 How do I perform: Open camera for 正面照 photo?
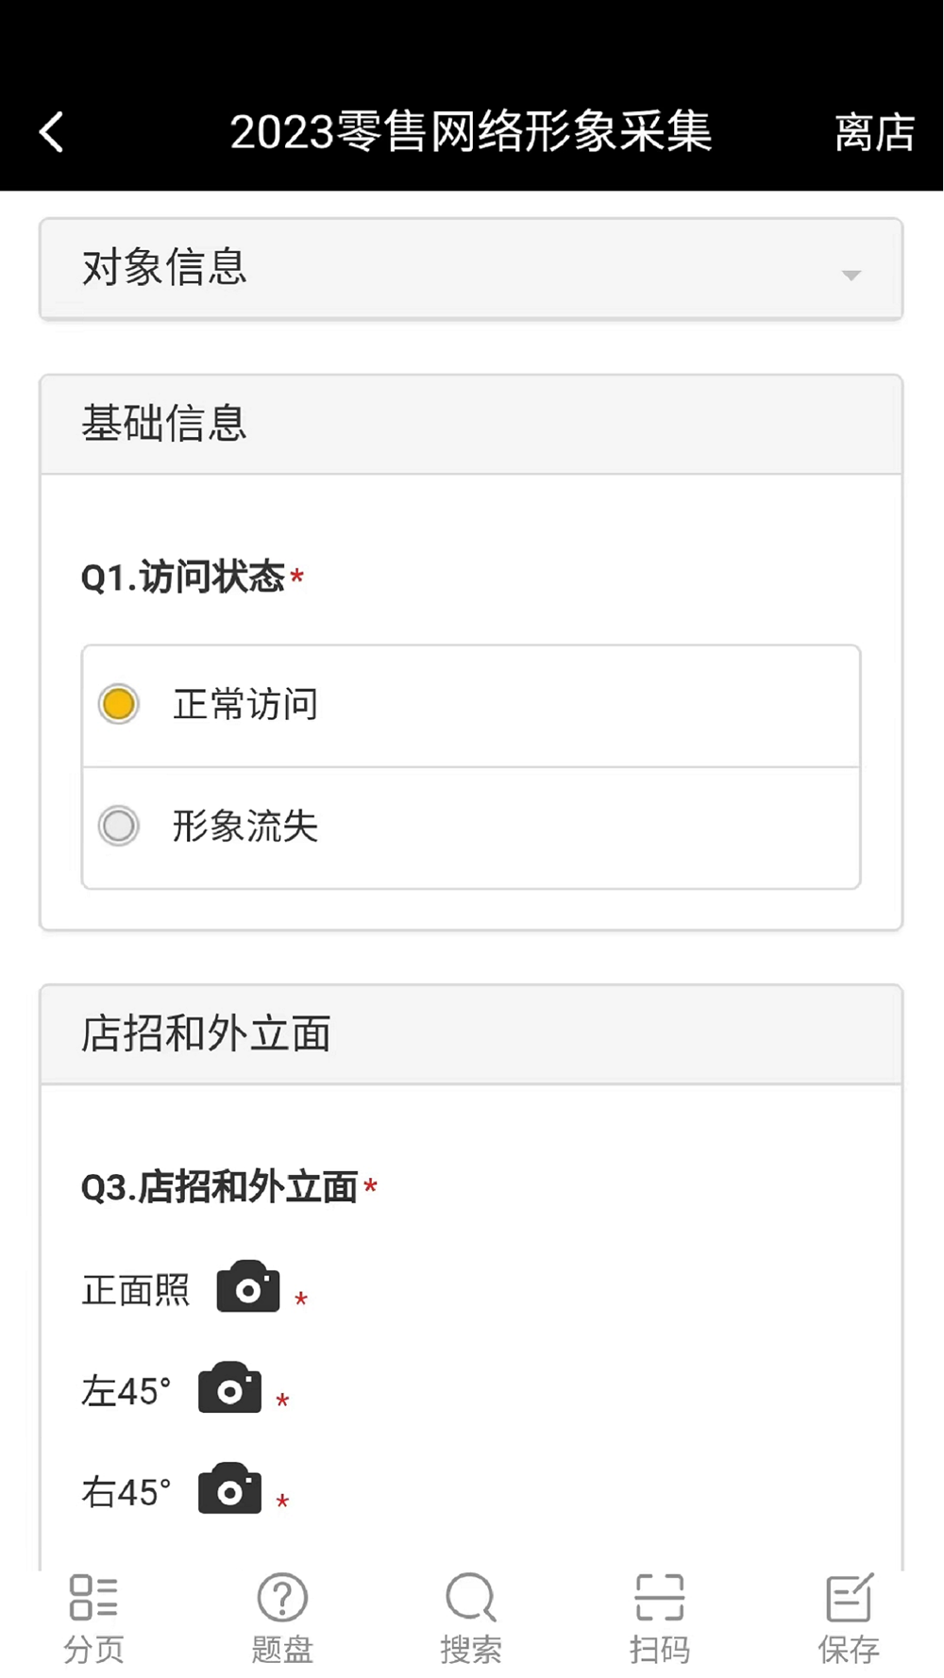[x=248, y=1287]
